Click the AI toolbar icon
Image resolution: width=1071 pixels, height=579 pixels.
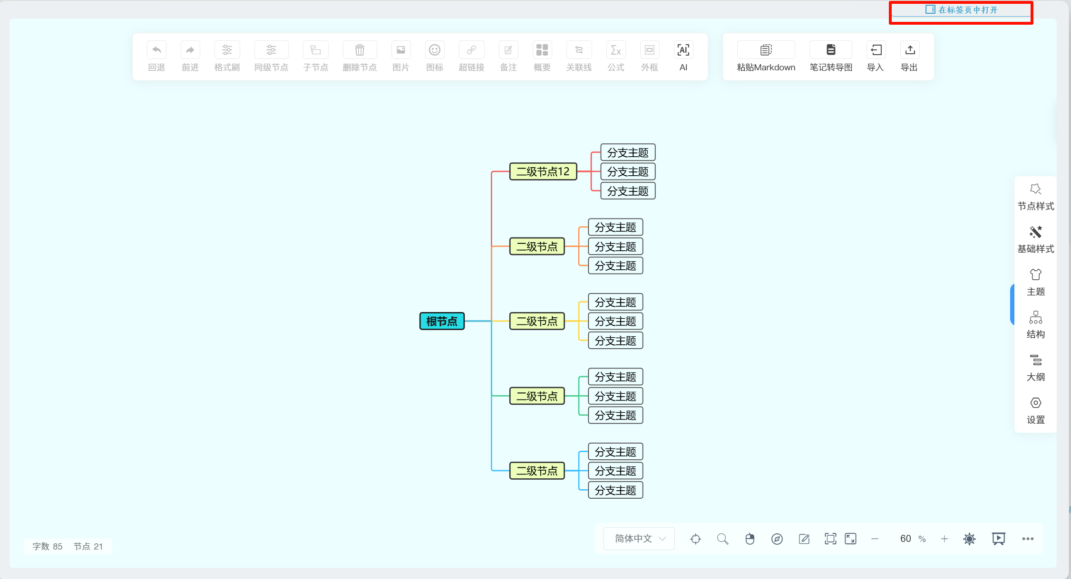click(x=683, y=50)
